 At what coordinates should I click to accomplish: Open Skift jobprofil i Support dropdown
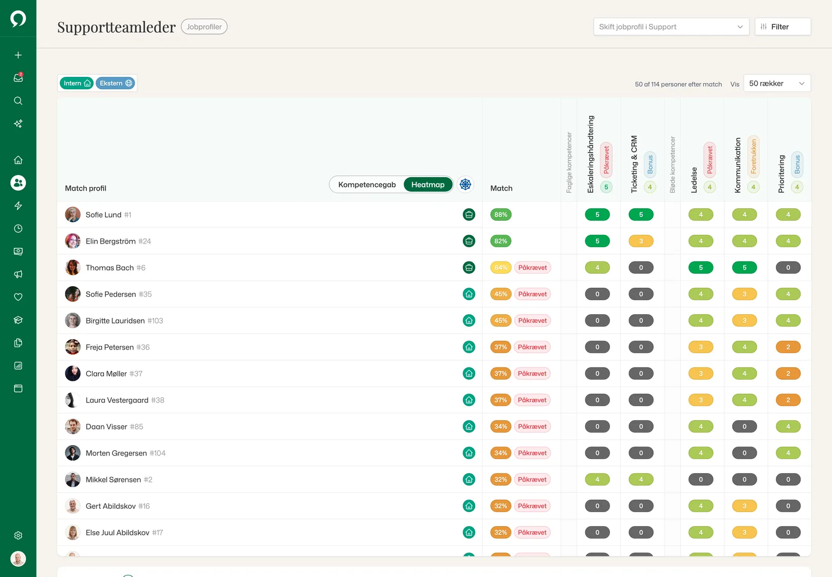point(671,26)
